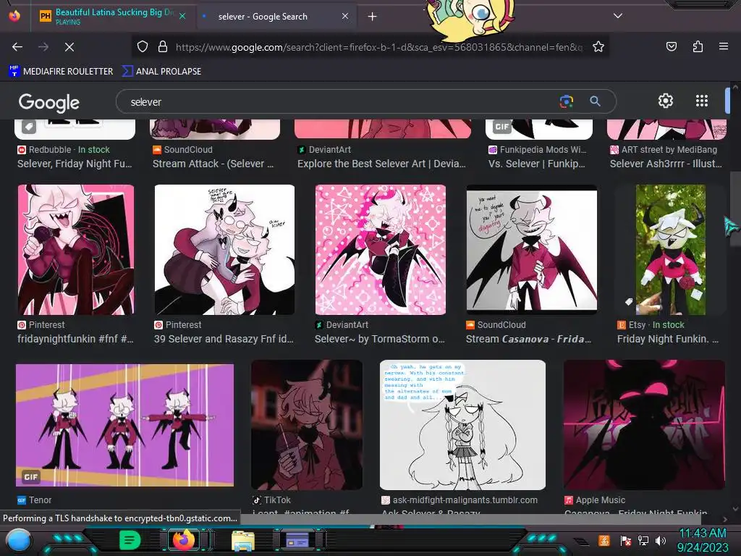The width and height of the screenshot is (741, 556).
Task: Open the taskbar clock and date
Action: (x=702, y=540)
